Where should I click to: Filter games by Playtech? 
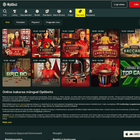tap(36, 22)
